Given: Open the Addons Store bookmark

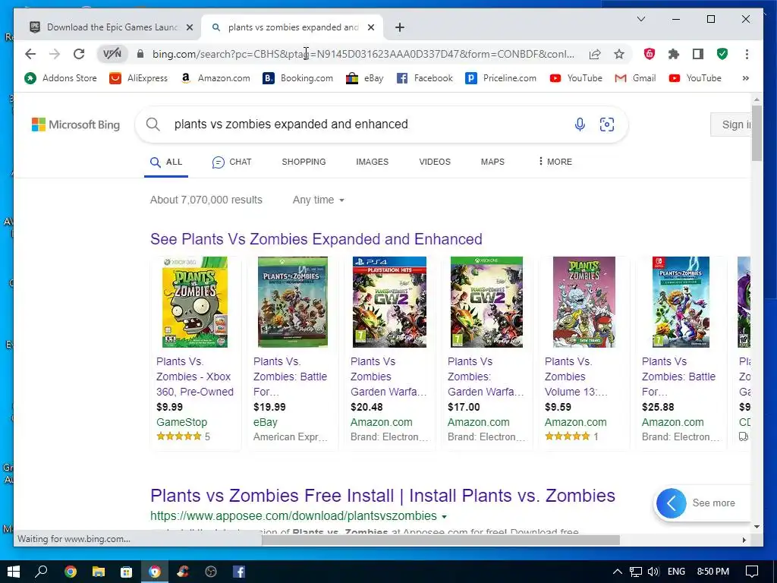Looking at the screenshot, I should pyautogui.click(x=61, y=78).
